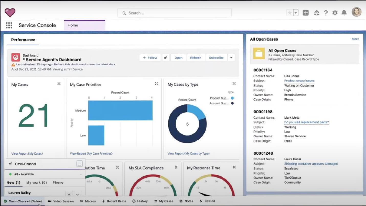The height and width of the screenshot is (206, 366).
Task: Open the Service Agent's Dashboard
Action: [x=178, y=58]
